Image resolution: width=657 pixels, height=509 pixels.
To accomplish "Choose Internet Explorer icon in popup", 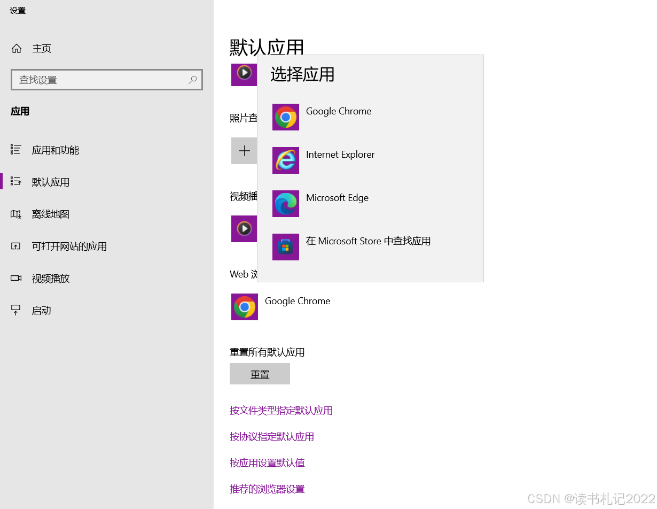I will coord(286,160).
